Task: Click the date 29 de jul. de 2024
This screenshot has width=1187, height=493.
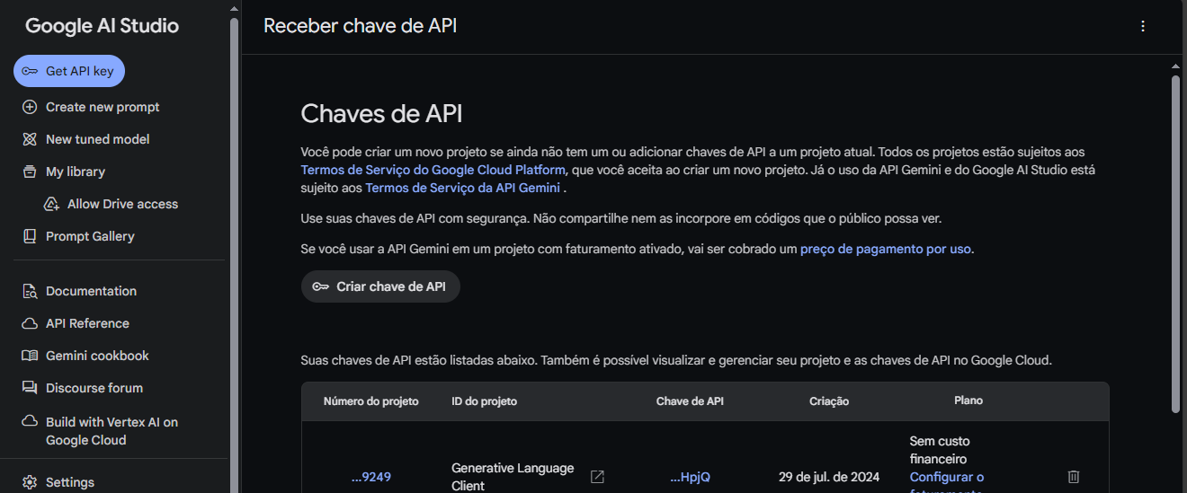Action: [x=829, y=477]
